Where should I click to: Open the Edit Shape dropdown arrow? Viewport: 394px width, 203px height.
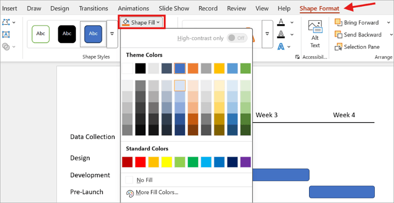[x=14, y=22]
